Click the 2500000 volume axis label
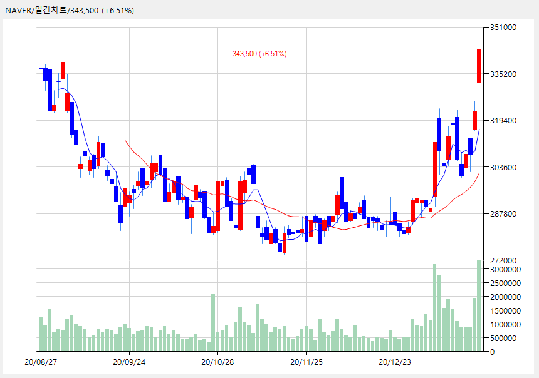This screenshot has width=539, height=378. click(x=505, y=283)
